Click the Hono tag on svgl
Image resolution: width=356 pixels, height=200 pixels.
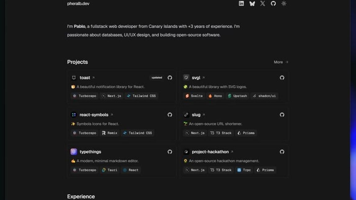pos(215,96)
